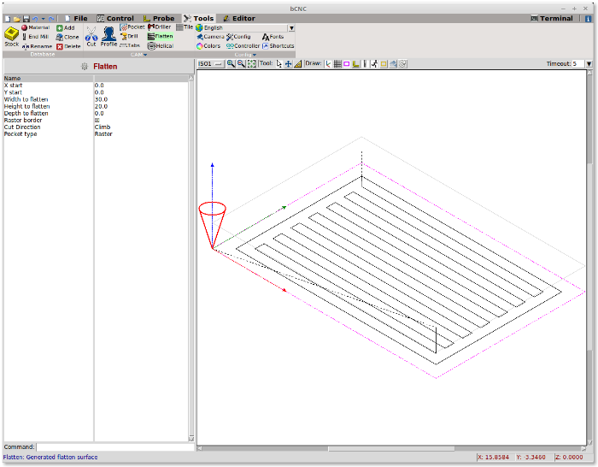Select the Tabs tool

[x=130, y=45]
